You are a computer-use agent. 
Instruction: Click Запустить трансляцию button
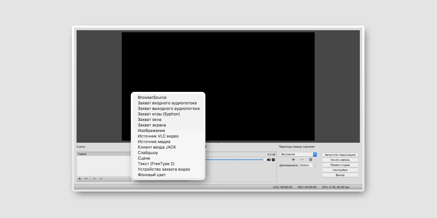tap(340, 155)
